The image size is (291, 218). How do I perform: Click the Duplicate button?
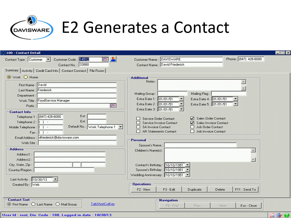pyautogui.click(x=194, y=189)
